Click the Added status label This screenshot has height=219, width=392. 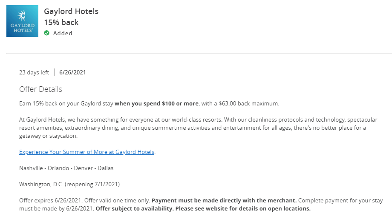click(63, 33)
